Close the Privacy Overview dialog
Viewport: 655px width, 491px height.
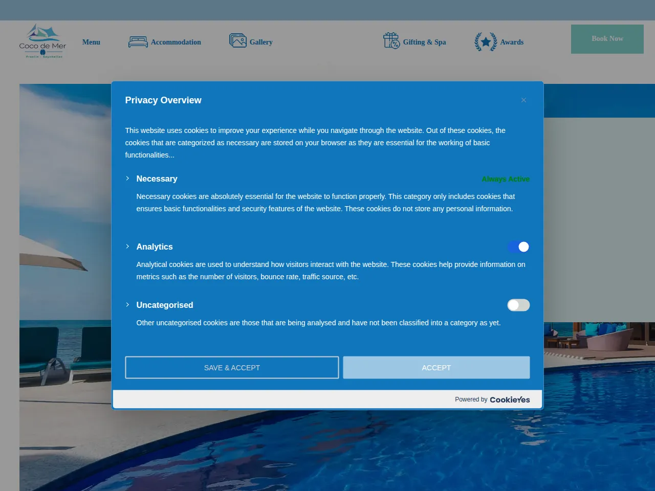pos(523,100)
